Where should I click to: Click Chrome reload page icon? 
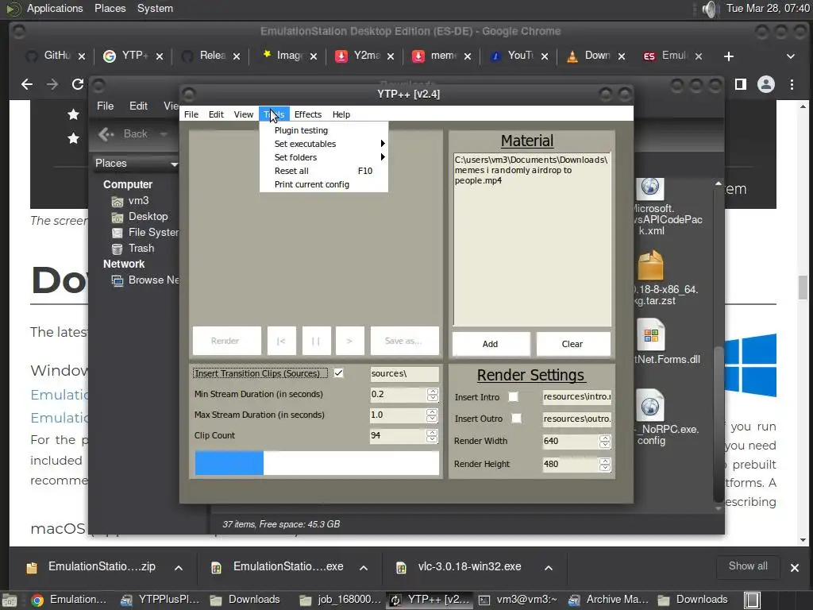click(x=78, y=84)
